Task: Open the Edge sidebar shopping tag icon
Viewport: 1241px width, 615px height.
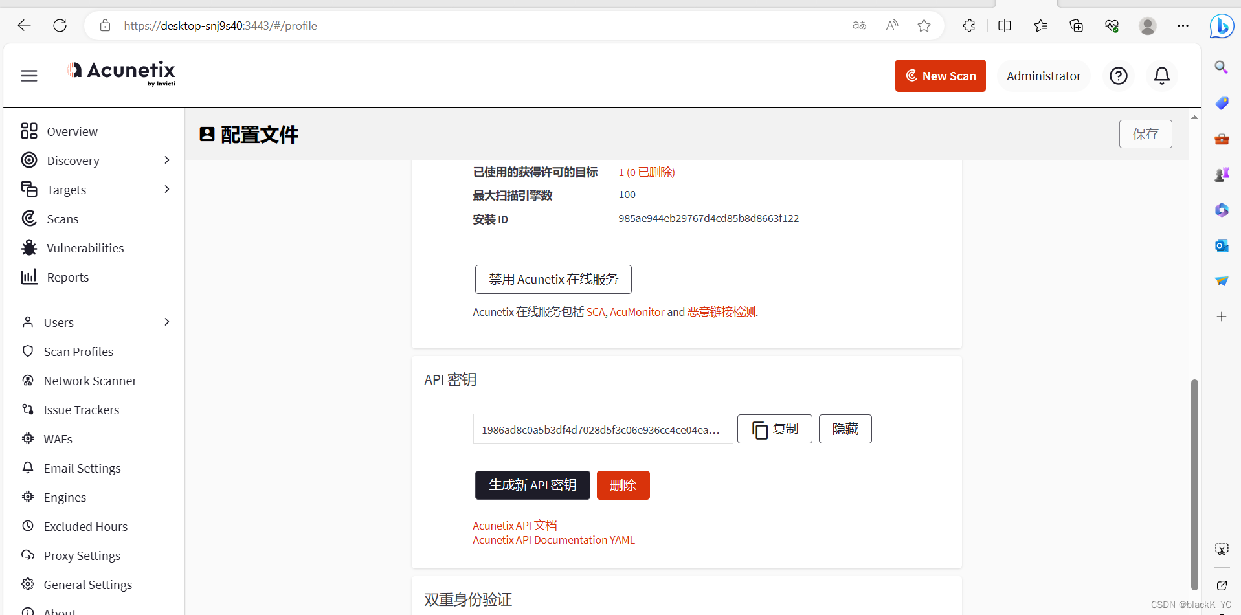Action: pos(1222,103)
